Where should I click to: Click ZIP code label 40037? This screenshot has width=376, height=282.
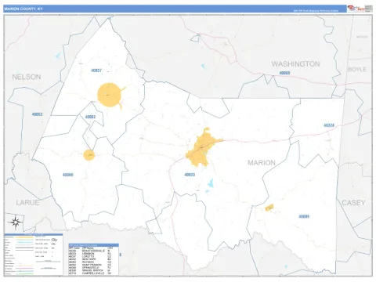pos(96,70)
